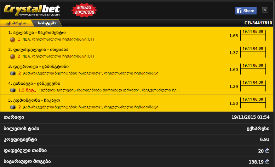Click the კოეფიციენტი label
Viewport: 275px width, 167px height.
click(x=20, y=140)
